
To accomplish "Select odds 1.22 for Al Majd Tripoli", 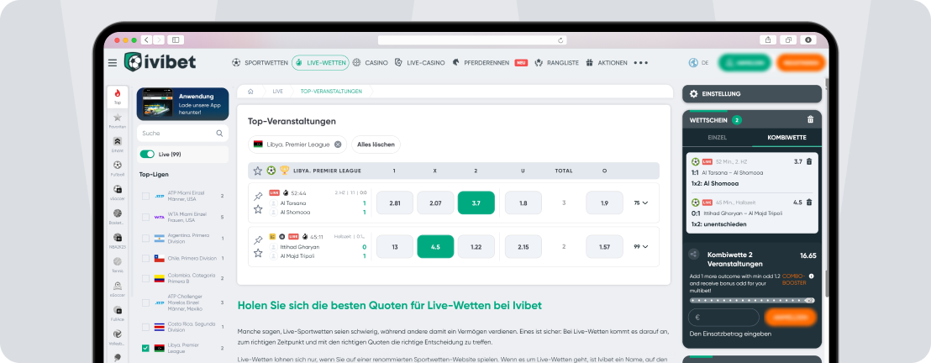I will click(x=476, y=246).
